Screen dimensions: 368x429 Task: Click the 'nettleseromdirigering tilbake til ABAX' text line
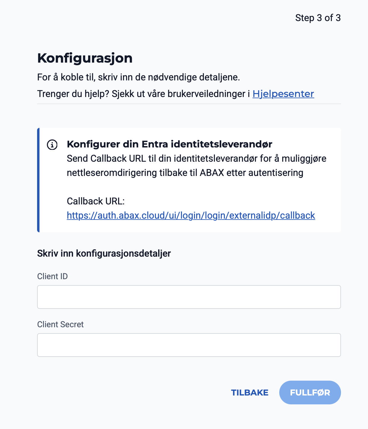pos(185,173)
